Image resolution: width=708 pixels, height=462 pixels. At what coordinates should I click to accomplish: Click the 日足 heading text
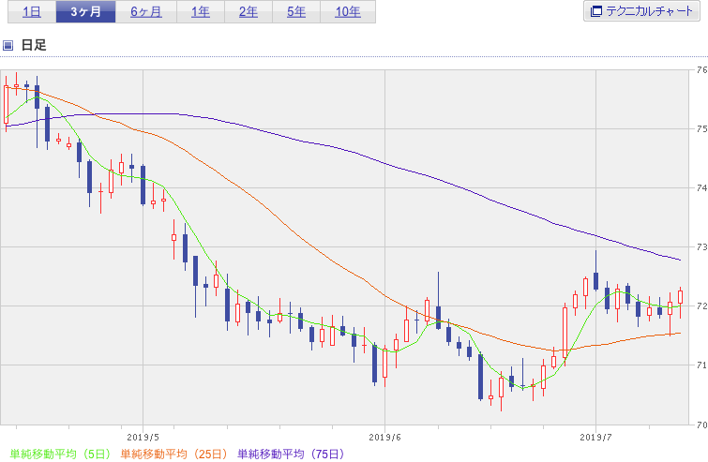[x=34, y=45]
